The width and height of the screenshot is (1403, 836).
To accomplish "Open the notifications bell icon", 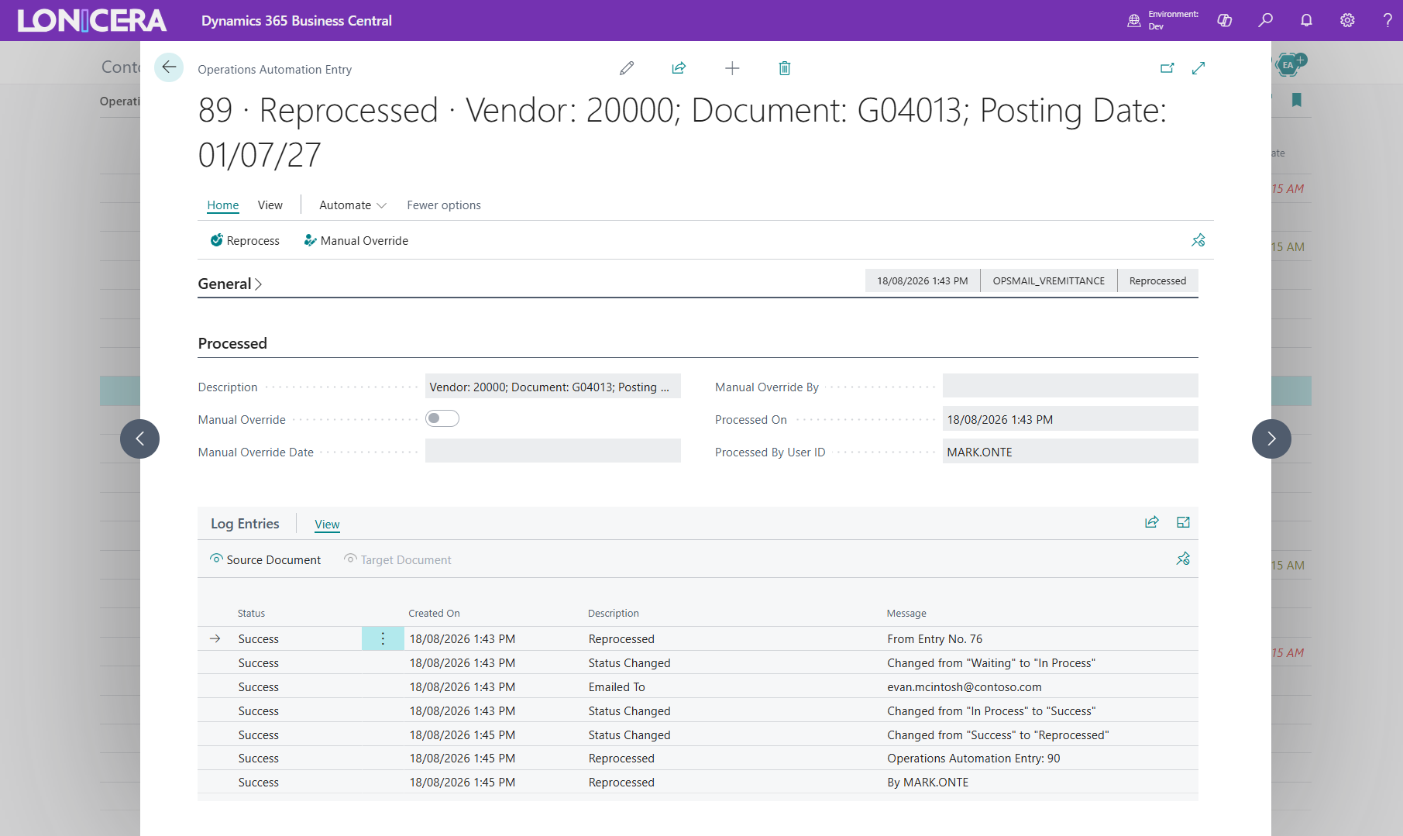I will (1306, 20).
